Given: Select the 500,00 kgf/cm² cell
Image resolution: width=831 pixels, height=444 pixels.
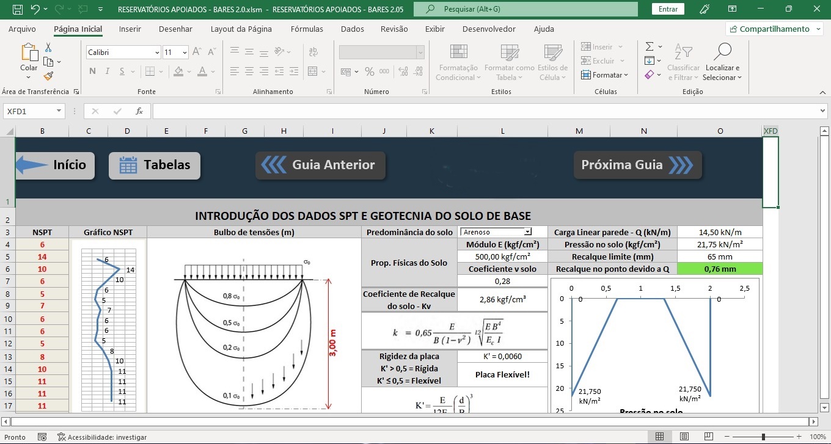Looking at the screenshot, I should [502, 257].
